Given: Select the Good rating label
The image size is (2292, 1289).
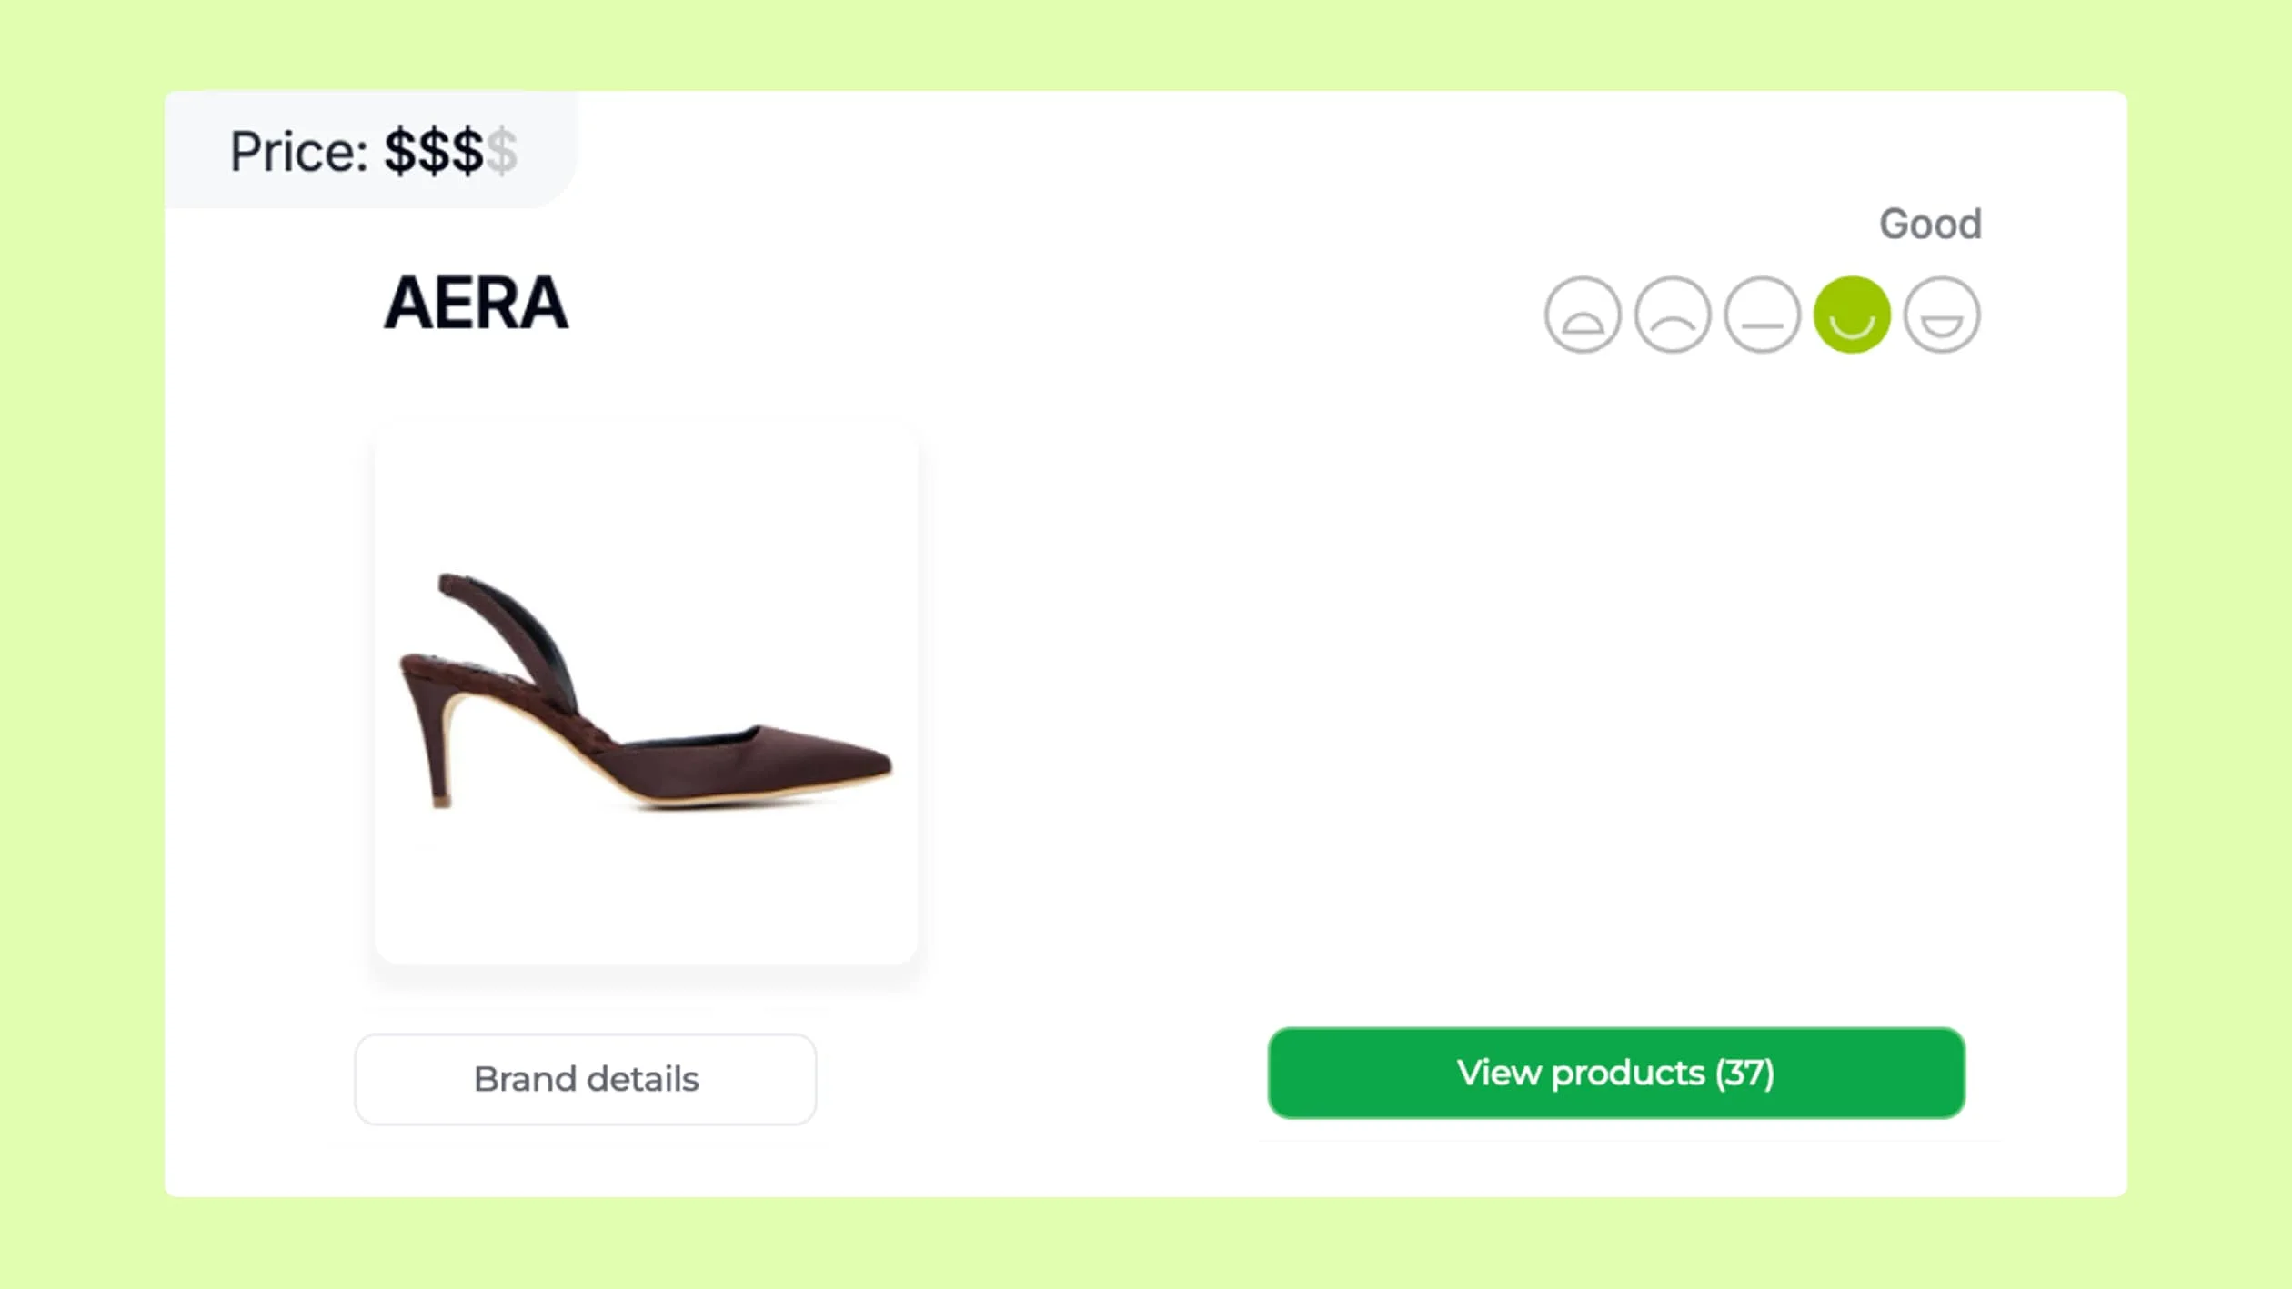Looking at the screenshot, I should (1930, 224).
